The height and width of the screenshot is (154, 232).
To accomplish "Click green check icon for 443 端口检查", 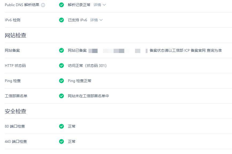I will (61, 141).
